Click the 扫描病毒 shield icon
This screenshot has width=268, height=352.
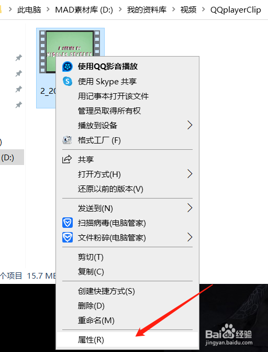click(68, 223)
